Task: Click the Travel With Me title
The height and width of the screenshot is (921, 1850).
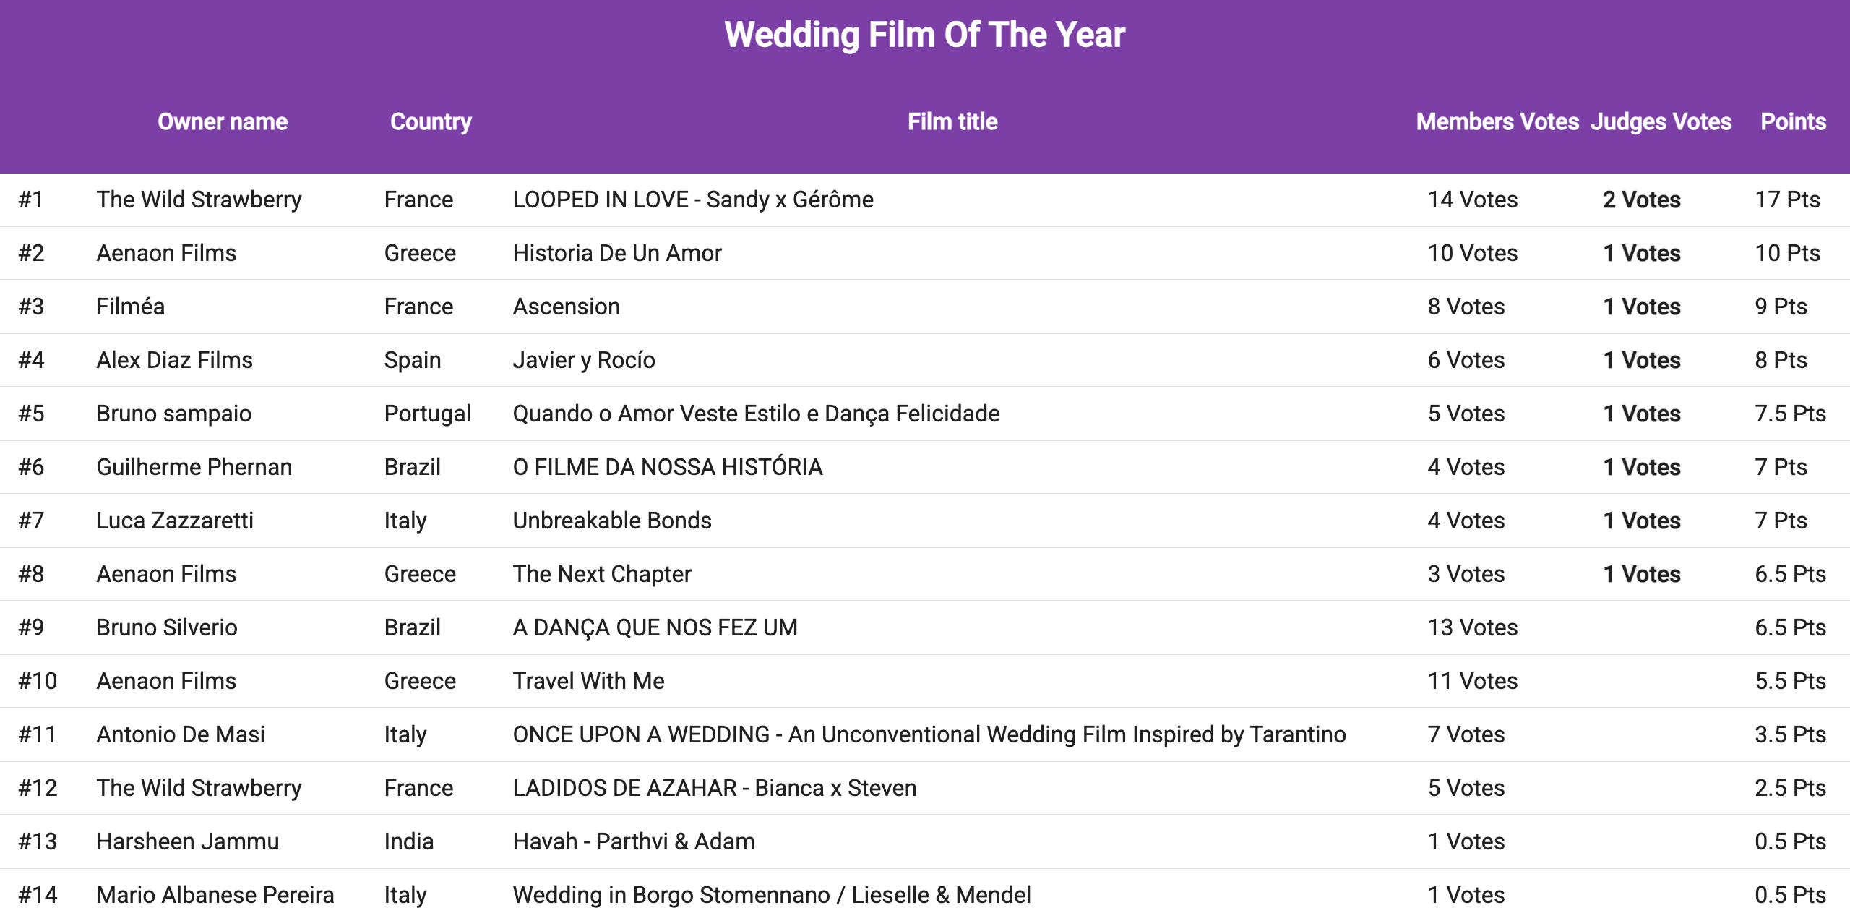Action: 588,681
